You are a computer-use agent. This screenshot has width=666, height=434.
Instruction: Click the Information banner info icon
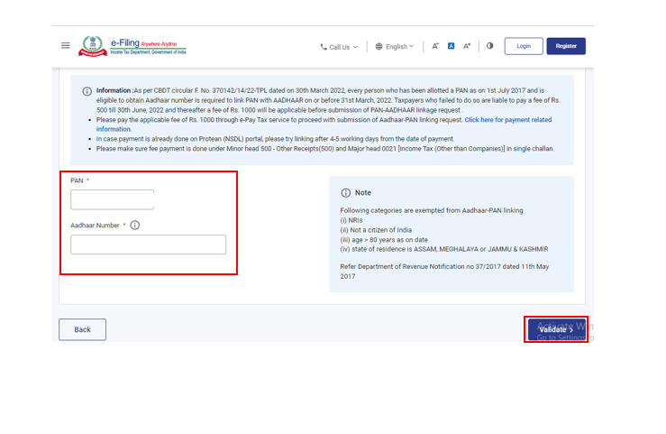point(87,91)
